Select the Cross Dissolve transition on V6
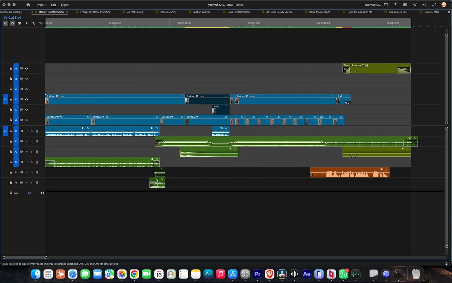 (x=404, y=70)
